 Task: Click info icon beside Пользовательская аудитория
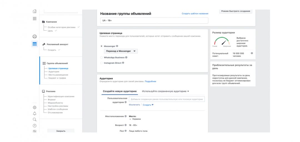[x=126, y=102]
